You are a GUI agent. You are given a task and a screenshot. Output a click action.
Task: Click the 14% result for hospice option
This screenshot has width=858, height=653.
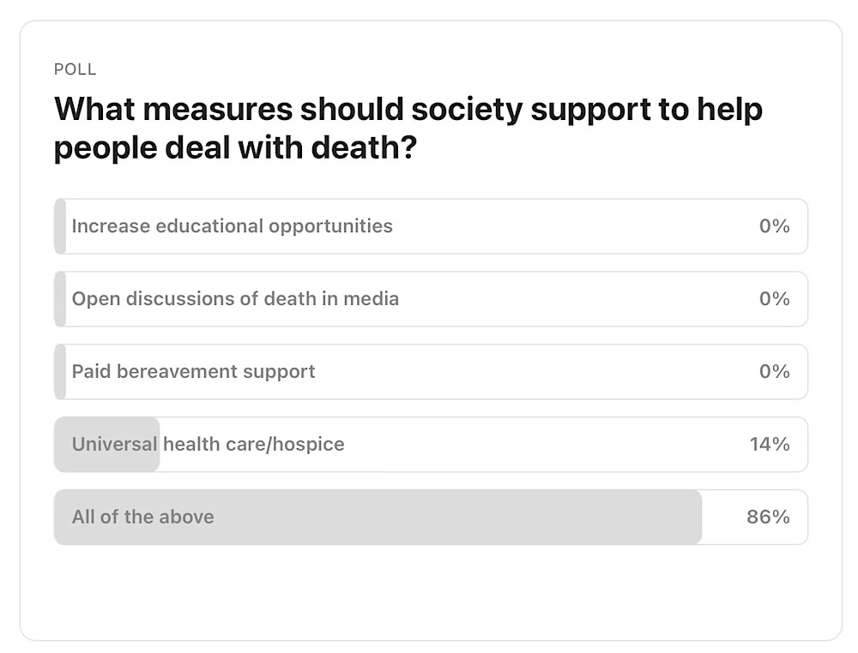(x=770, y=444)
